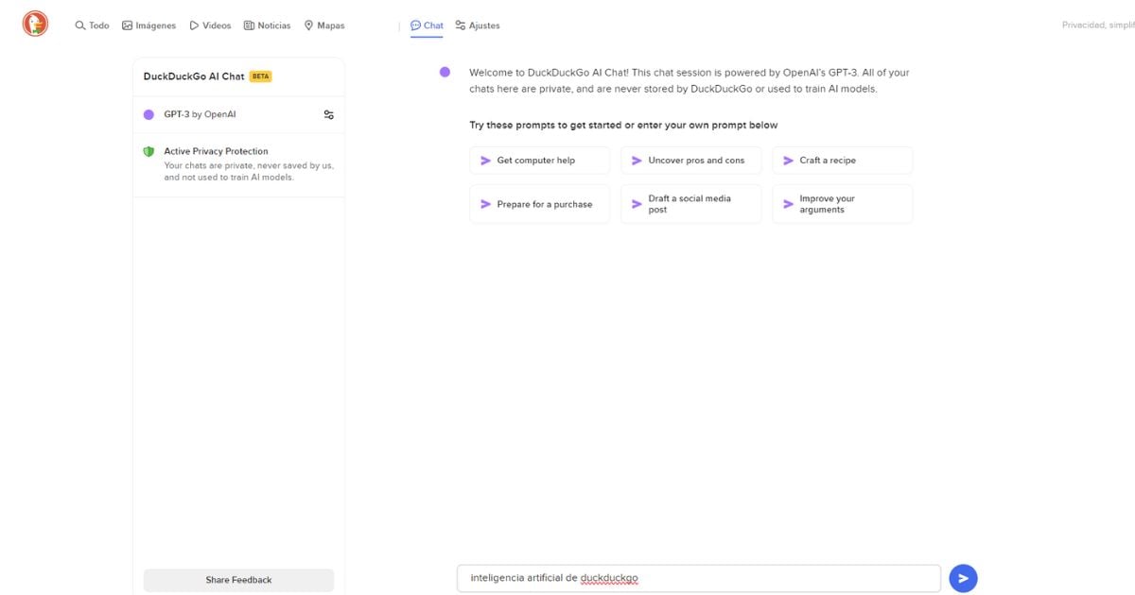
Task: Click the DuckDuckGo AI Chat title
Action: tap(194, 76)
